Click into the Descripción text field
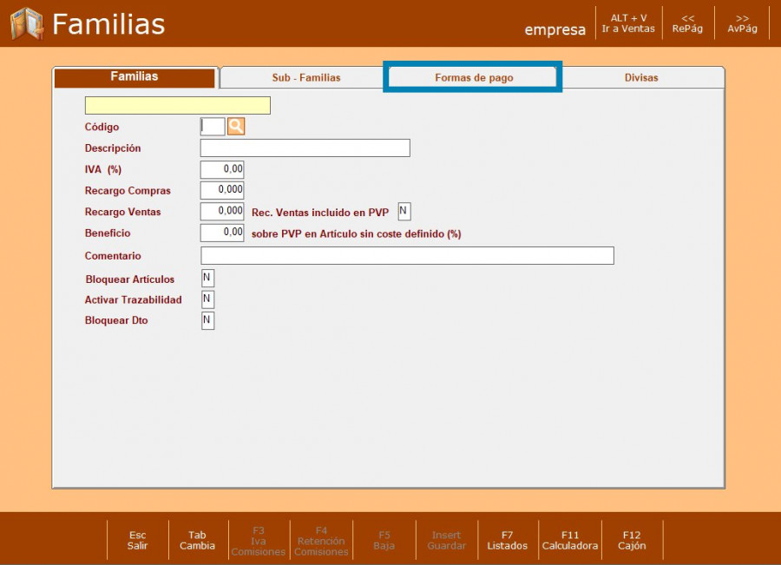Screen dimensions: 781x565 [x=305, y=148]
